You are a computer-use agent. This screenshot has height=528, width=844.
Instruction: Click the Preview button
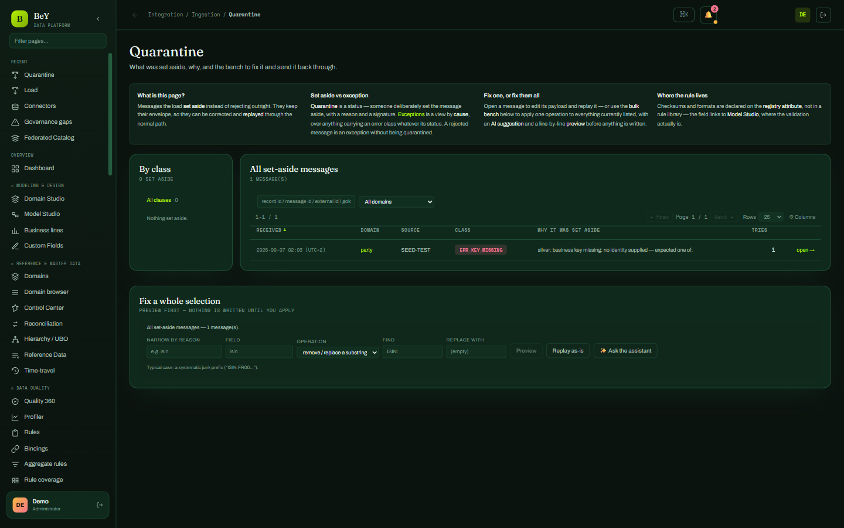click(526, 351)
